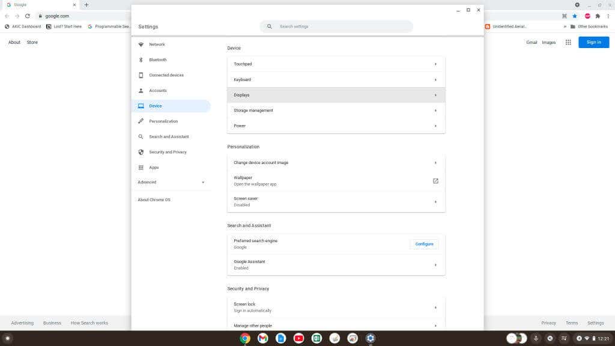Click the Connected devices phone icon
Screen dimensions: 615x346
point(141,75)
